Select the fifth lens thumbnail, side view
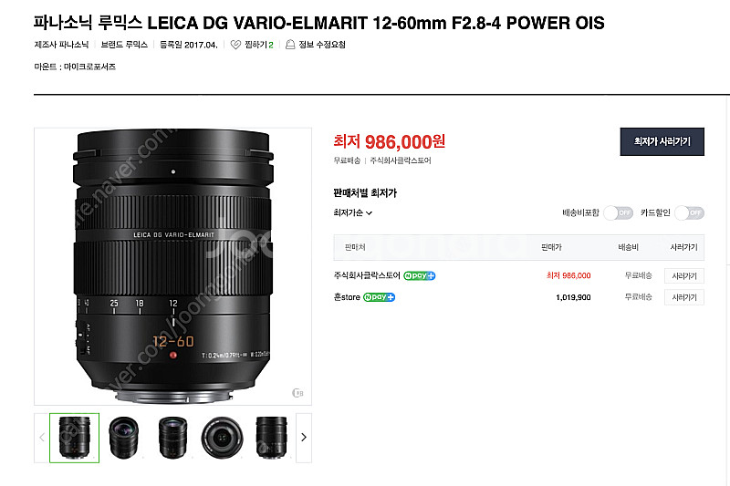Image resolution: width=730 pixels, height=486 pixels. tap(271, 438)
